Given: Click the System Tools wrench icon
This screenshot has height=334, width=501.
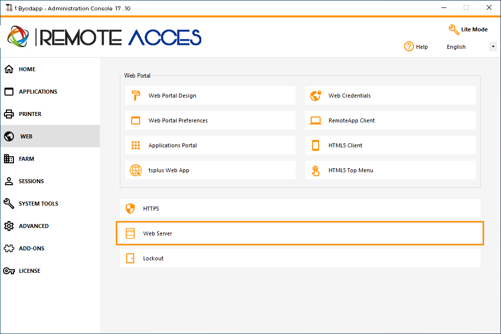Looking at the screenshot, I should coord(9,204).
